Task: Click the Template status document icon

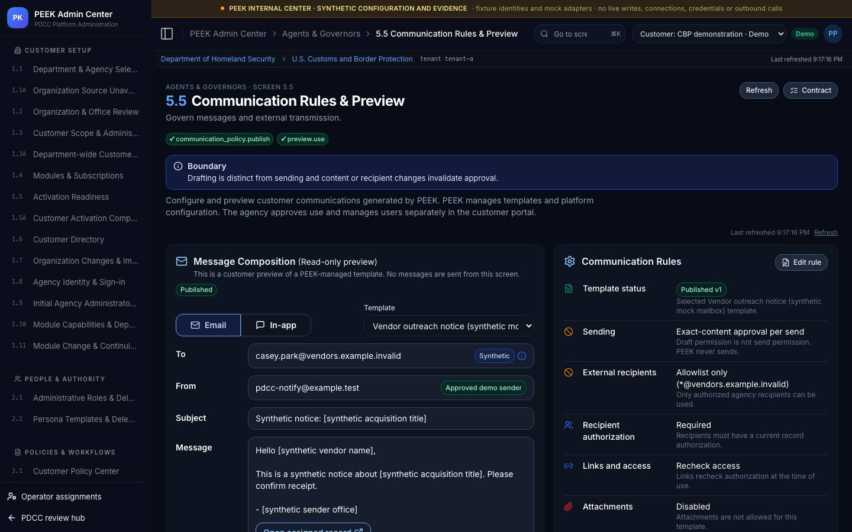Action: [x=569, y=288]
